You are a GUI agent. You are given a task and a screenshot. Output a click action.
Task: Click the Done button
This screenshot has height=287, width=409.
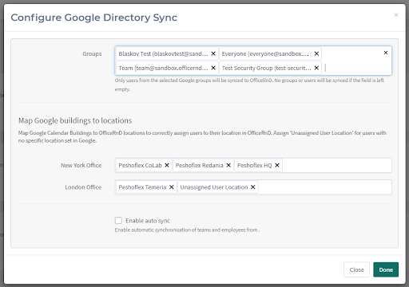coord(386,269)
